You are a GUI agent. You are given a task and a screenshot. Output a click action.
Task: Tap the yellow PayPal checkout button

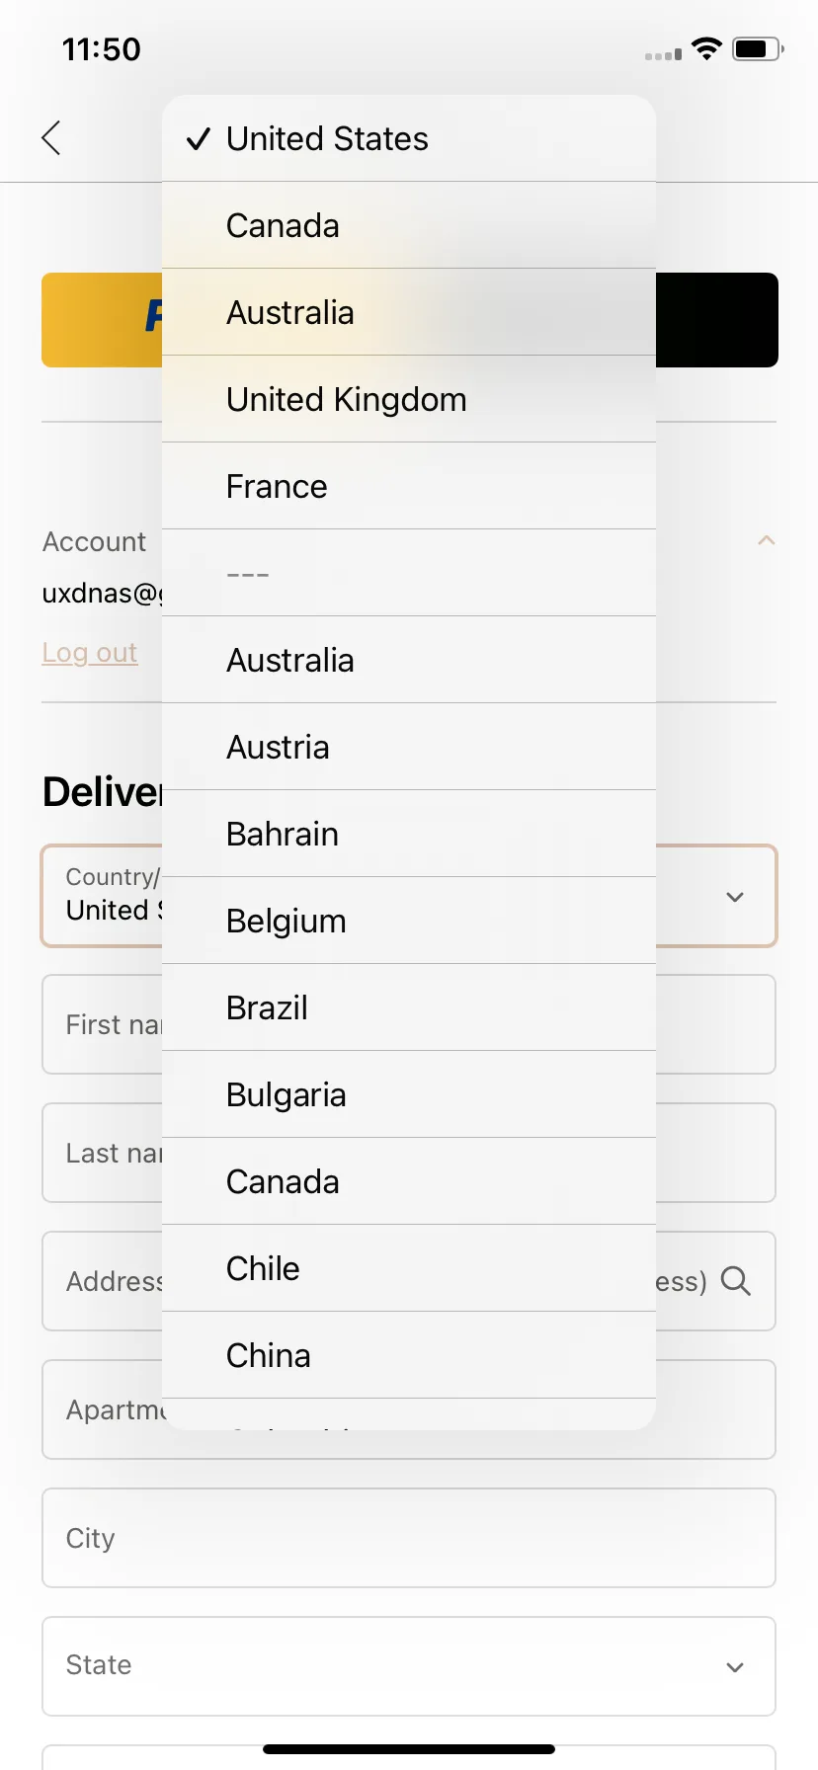pyautogui.click(x=102, y=320)
